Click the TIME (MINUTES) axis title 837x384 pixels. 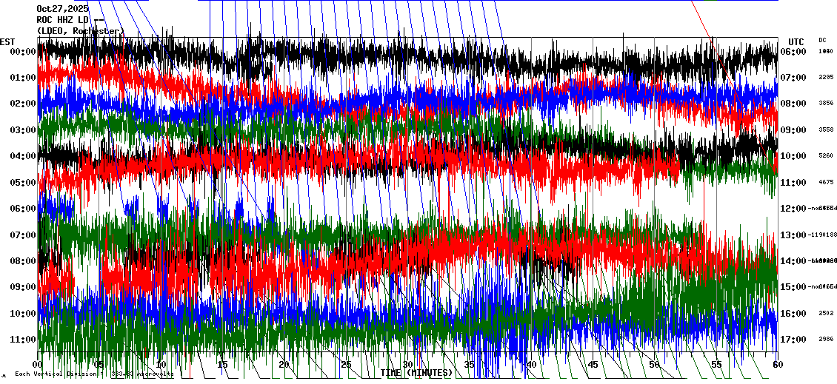[416, 373]
